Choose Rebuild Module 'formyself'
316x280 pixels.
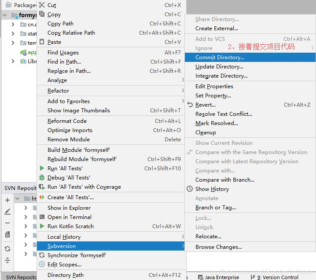(x=110, y=159)
